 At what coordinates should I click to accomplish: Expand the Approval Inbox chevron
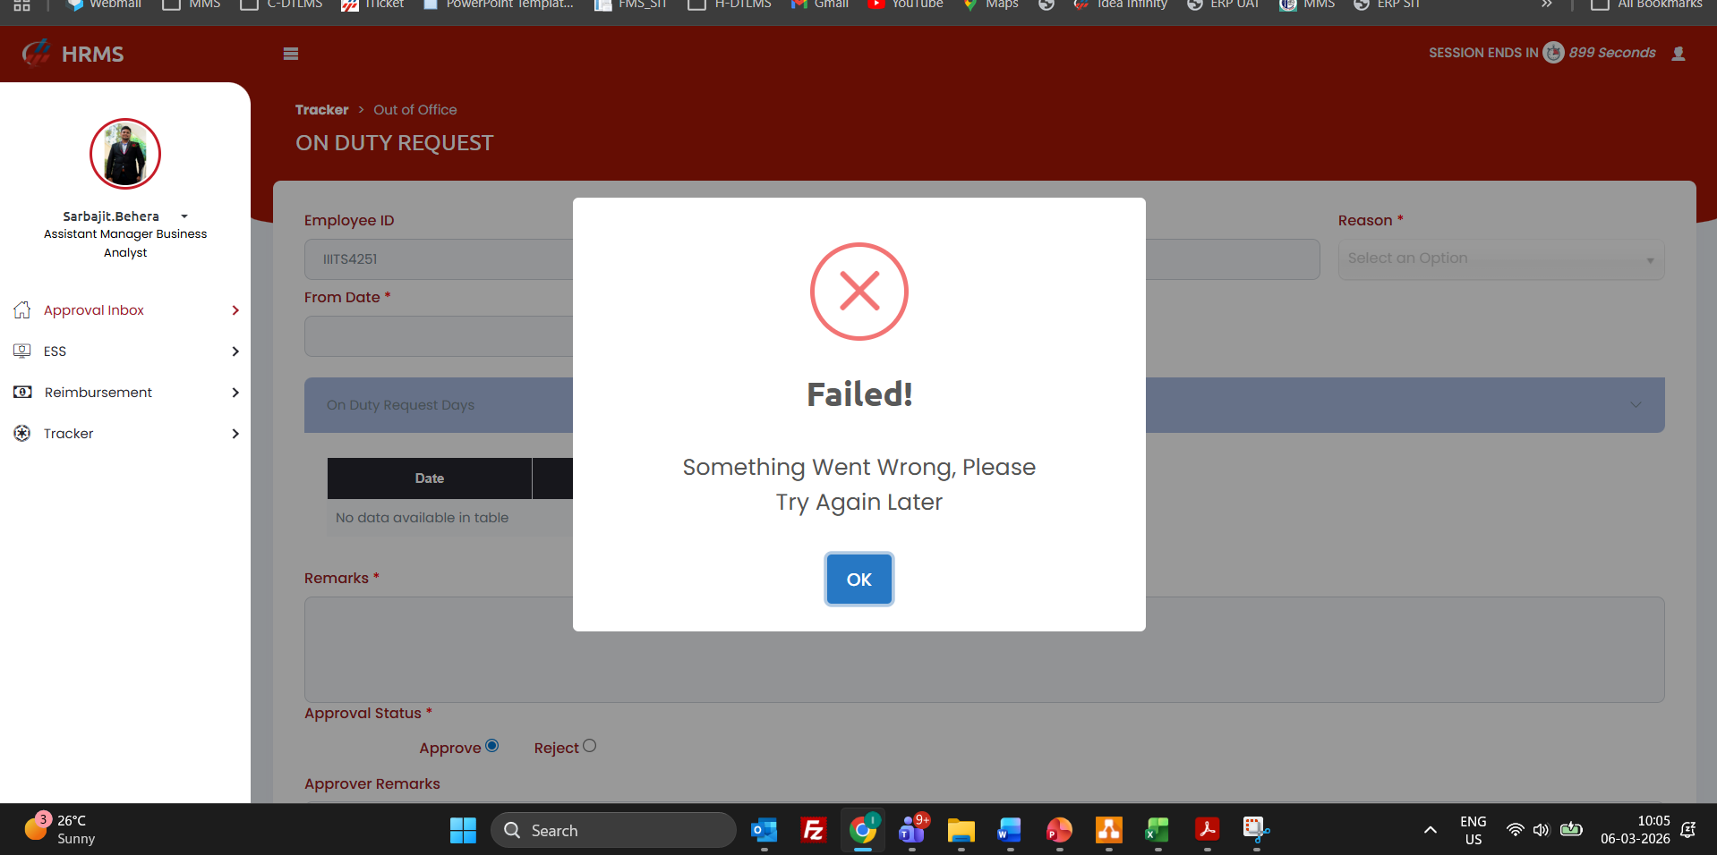(235, 310)
